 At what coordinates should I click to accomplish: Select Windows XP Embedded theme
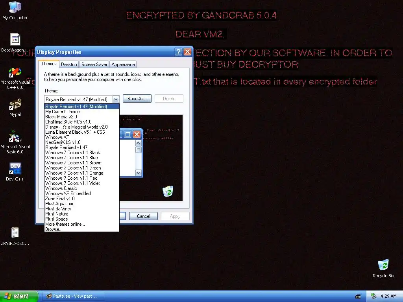[x=82, y=193]
